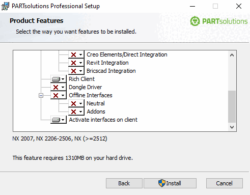Click the 'NX 2007, NX 2206-2506' description text
The image size is (250, 195).
(x=60, y=138)
